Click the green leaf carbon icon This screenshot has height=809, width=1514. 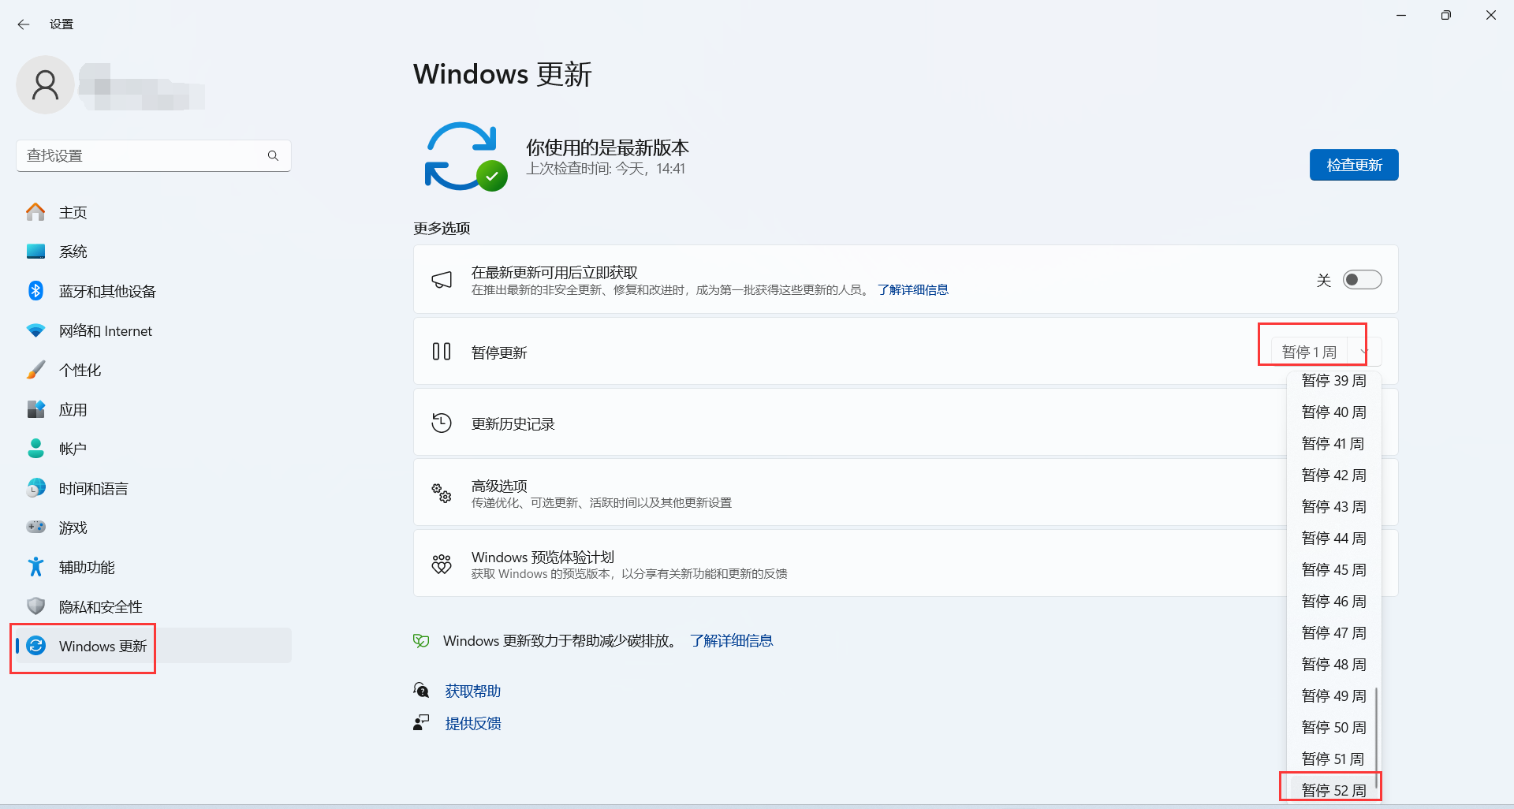click(x=421, y=640)
